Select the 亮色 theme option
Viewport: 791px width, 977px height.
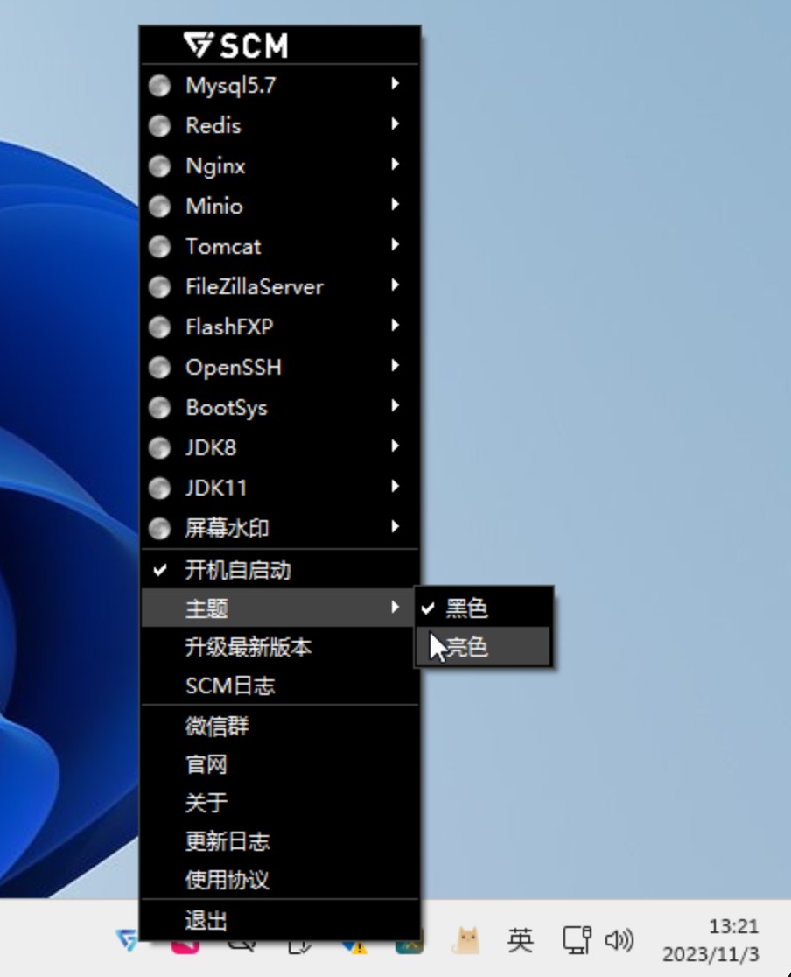click(x=483, y=646)
